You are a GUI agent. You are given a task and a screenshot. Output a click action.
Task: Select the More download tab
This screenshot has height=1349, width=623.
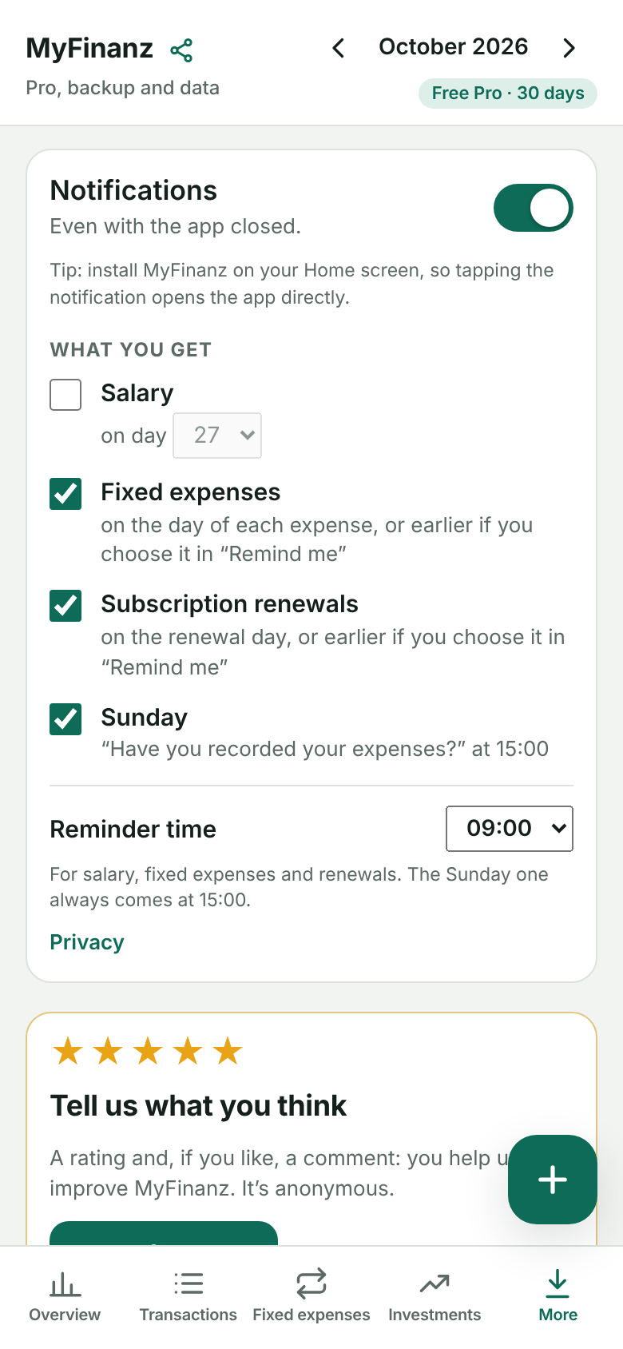click(558, 1296)
